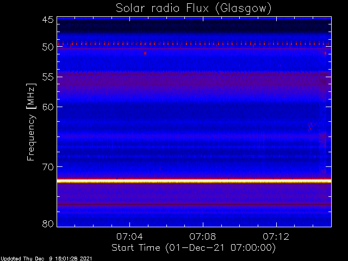Click the '55' frequency tick label
Screen dimensions: 348x261
pos(48,77)
